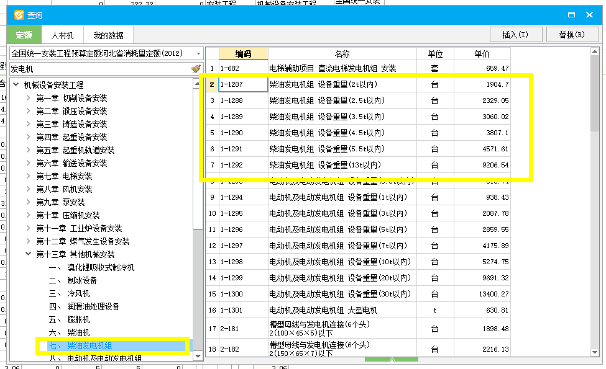Click tree panel scrollbar up arrow
Viewport: 606px width, 369px height.
click(x=198, y=83)
